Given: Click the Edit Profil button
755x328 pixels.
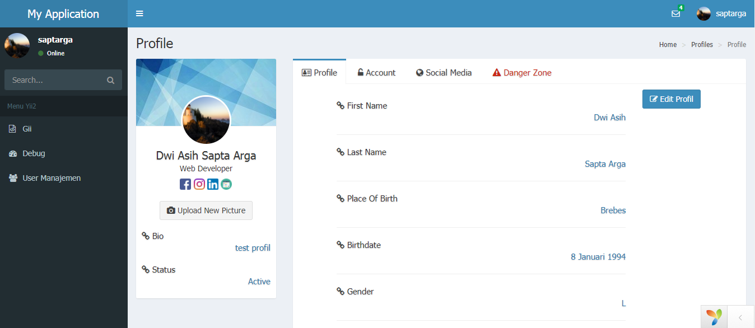Looking at the screenshot, I should coord(671,99).
